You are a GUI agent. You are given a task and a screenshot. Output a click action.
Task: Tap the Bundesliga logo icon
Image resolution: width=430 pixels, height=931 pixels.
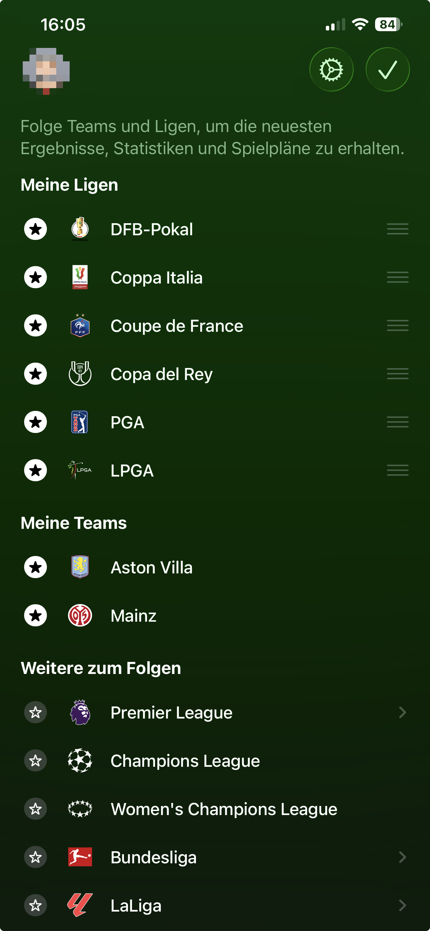(x=80, y=857)
